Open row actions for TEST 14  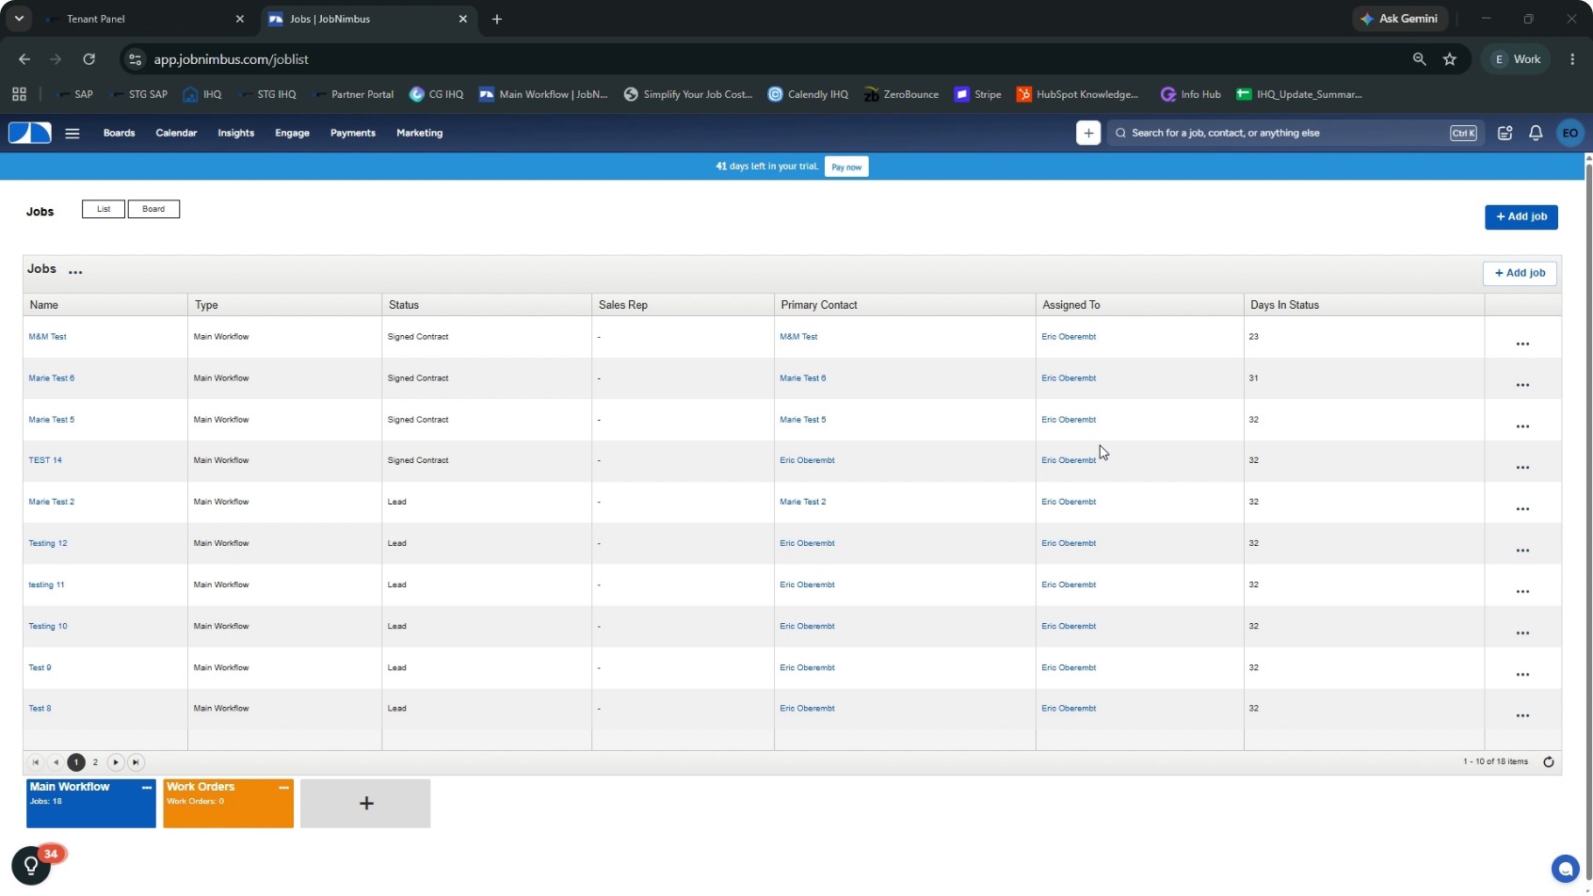tap(1522, 468)
